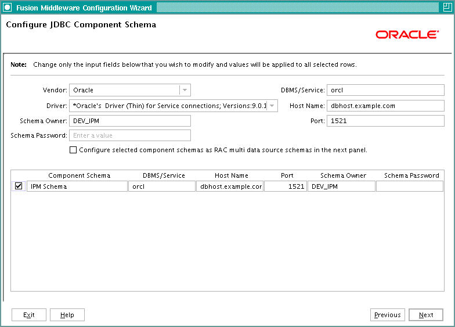The height and width of the screenshot is (327, 455).
Task: Click the Host Name text field at top
Action: tap(385, 106)
